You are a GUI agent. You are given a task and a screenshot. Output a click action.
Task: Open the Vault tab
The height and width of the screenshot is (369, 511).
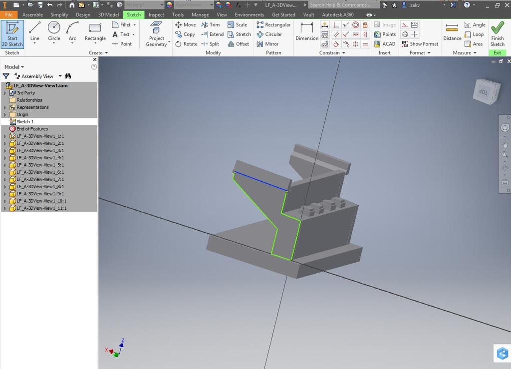click(x=308, y=14)
